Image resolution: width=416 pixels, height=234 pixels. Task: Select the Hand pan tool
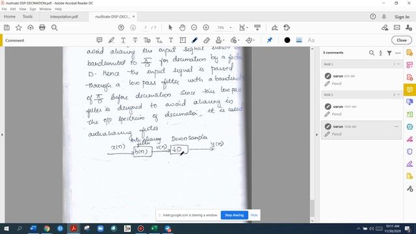pos(182,27)
